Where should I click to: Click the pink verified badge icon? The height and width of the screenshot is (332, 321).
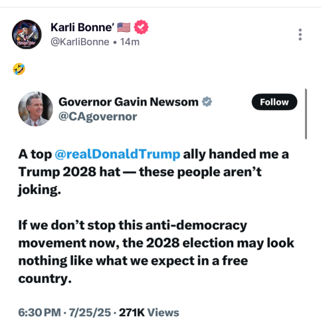tap(141, 27)
